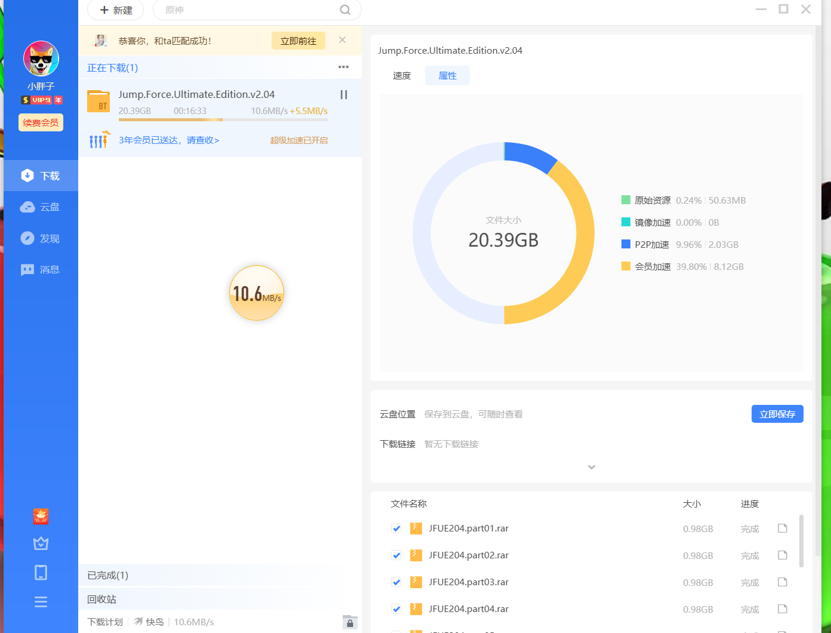Open the three-dot menu beside 正在下载

pos(343,67)
